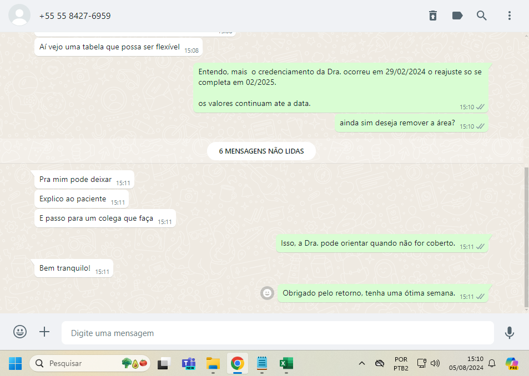Open the Windows Start menu

(15, 363)
